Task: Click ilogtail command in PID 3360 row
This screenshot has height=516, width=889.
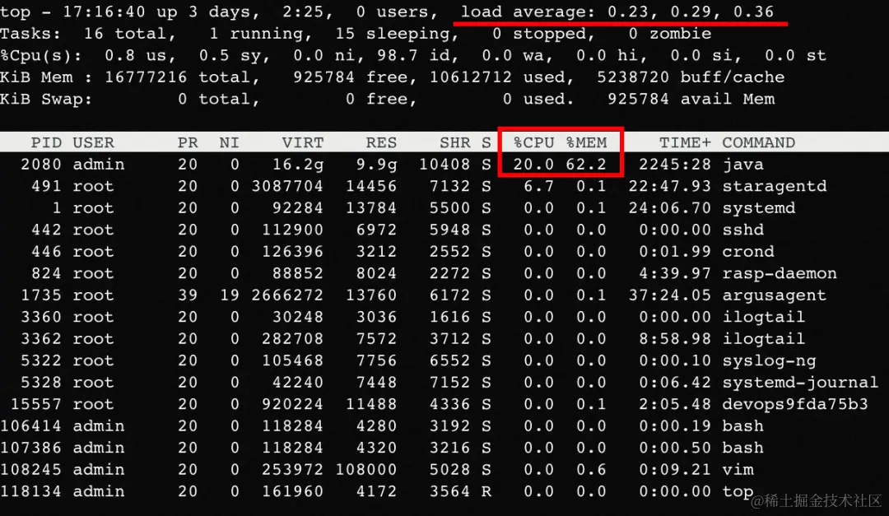Action: tap(764, 317)
